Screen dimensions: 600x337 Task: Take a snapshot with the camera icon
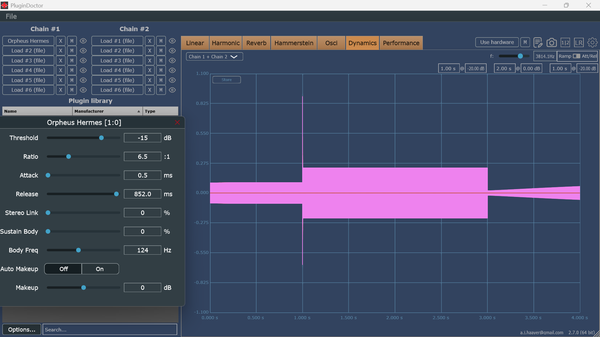pos(552,42)
